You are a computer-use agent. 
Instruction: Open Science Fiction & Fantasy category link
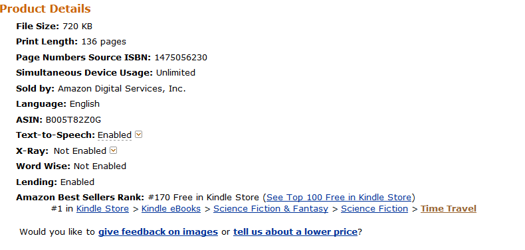tap(271, 209)
